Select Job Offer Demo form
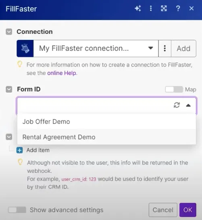 106,122
